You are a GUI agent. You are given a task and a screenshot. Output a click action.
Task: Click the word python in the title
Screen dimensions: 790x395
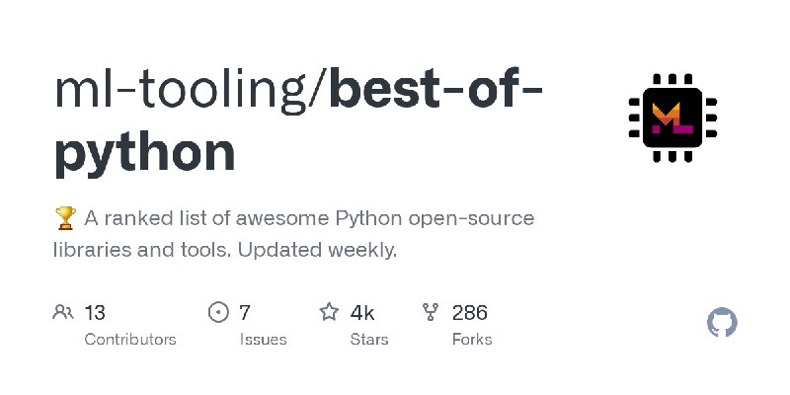pyautogui.click(x=144, y=154)
